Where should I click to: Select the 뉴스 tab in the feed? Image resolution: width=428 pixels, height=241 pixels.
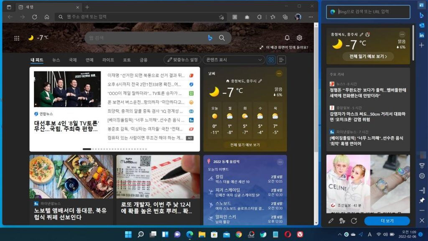click(x=56, y=60)
